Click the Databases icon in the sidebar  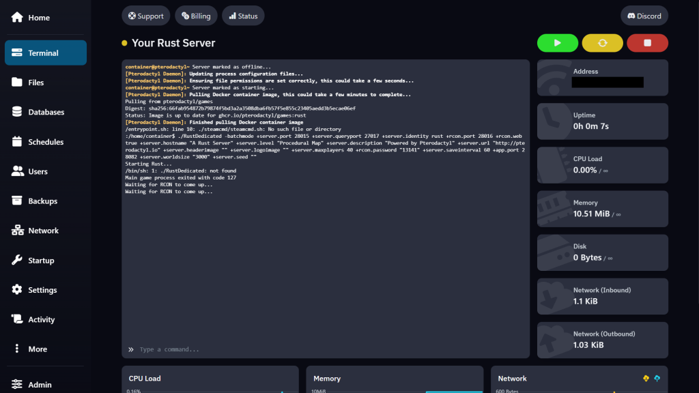click(17, 112)
